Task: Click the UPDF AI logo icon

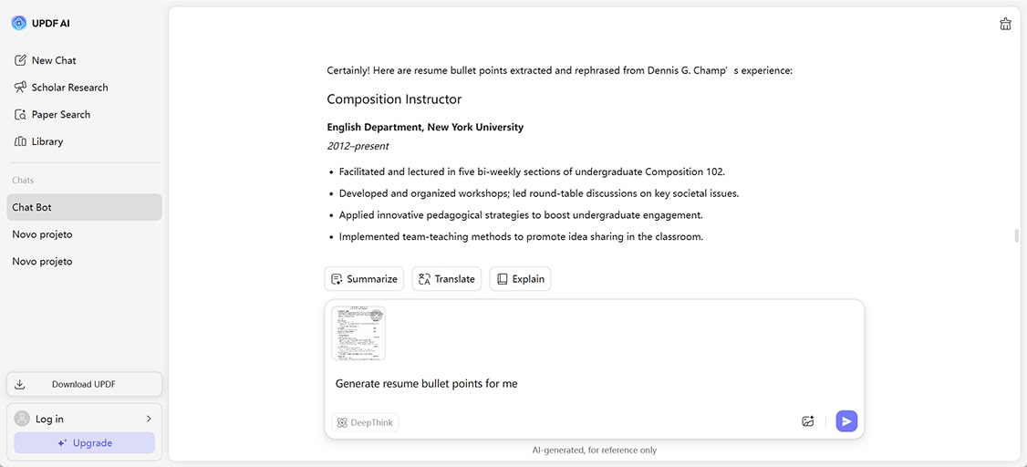Action: (x=18, y=23)
